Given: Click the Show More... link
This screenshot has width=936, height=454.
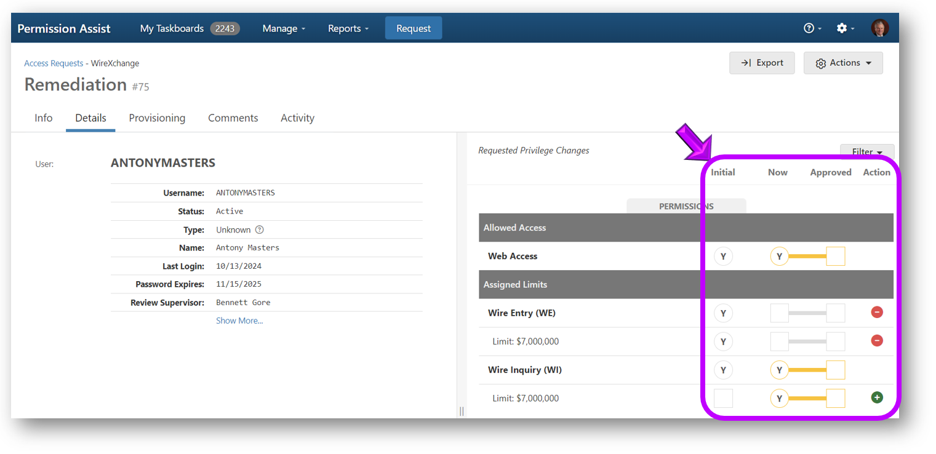Looking at the screenshot, I should [x=239, y=321].
